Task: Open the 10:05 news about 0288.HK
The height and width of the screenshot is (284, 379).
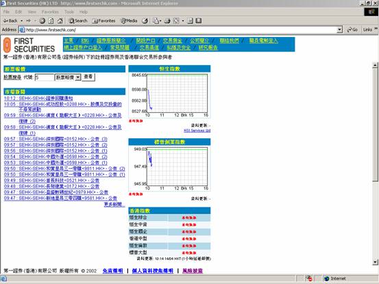Action: coord(63,107)
